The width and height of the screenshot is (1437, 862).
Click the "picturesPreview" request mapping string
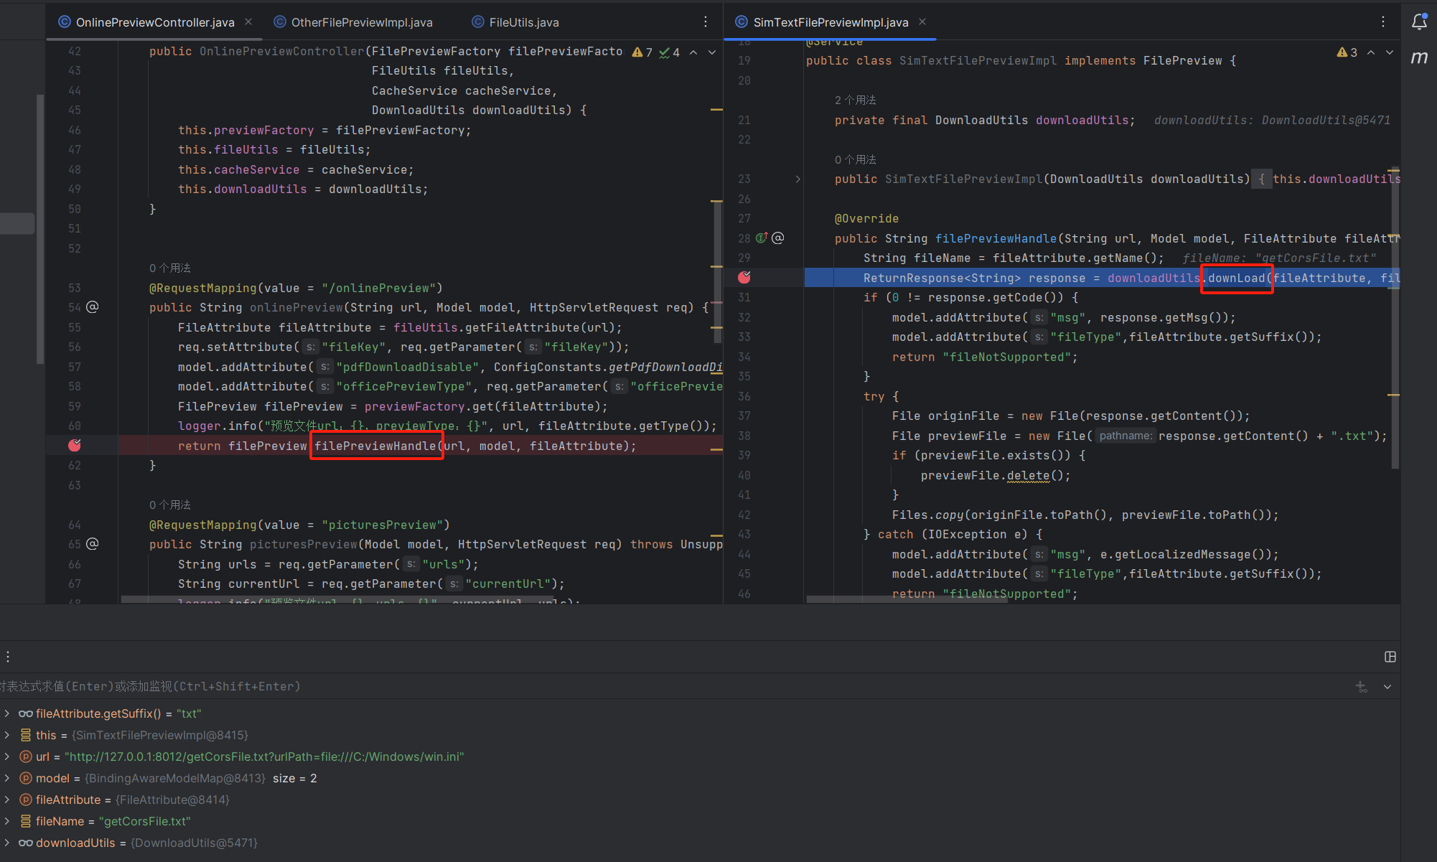click(382, 525)
